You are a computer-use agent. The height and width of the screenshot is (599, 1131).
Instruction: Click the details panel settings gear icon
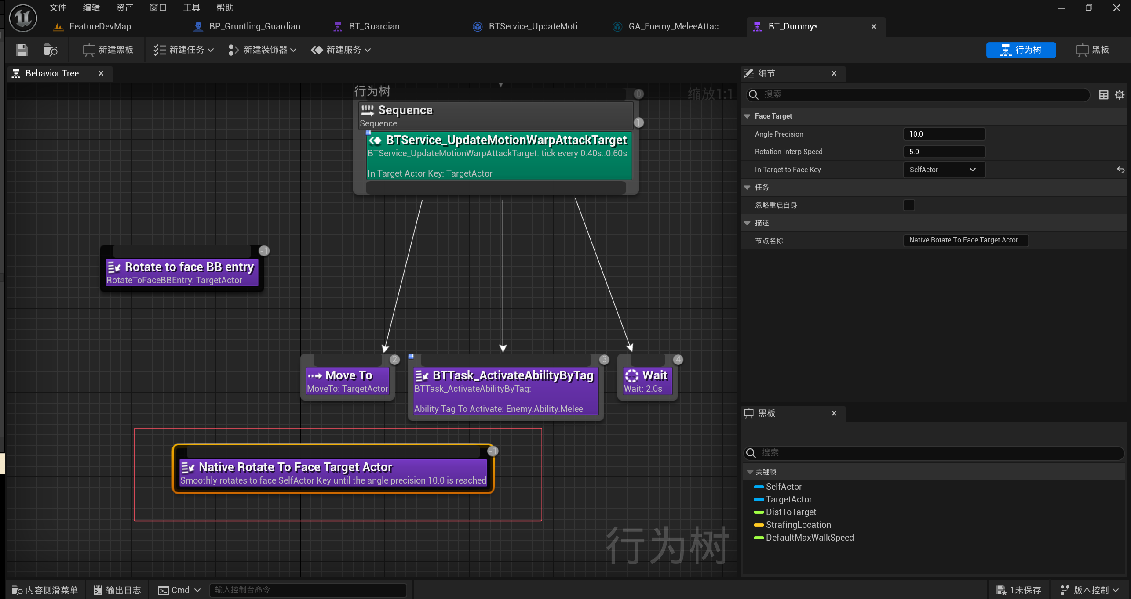pos(1119,94)
